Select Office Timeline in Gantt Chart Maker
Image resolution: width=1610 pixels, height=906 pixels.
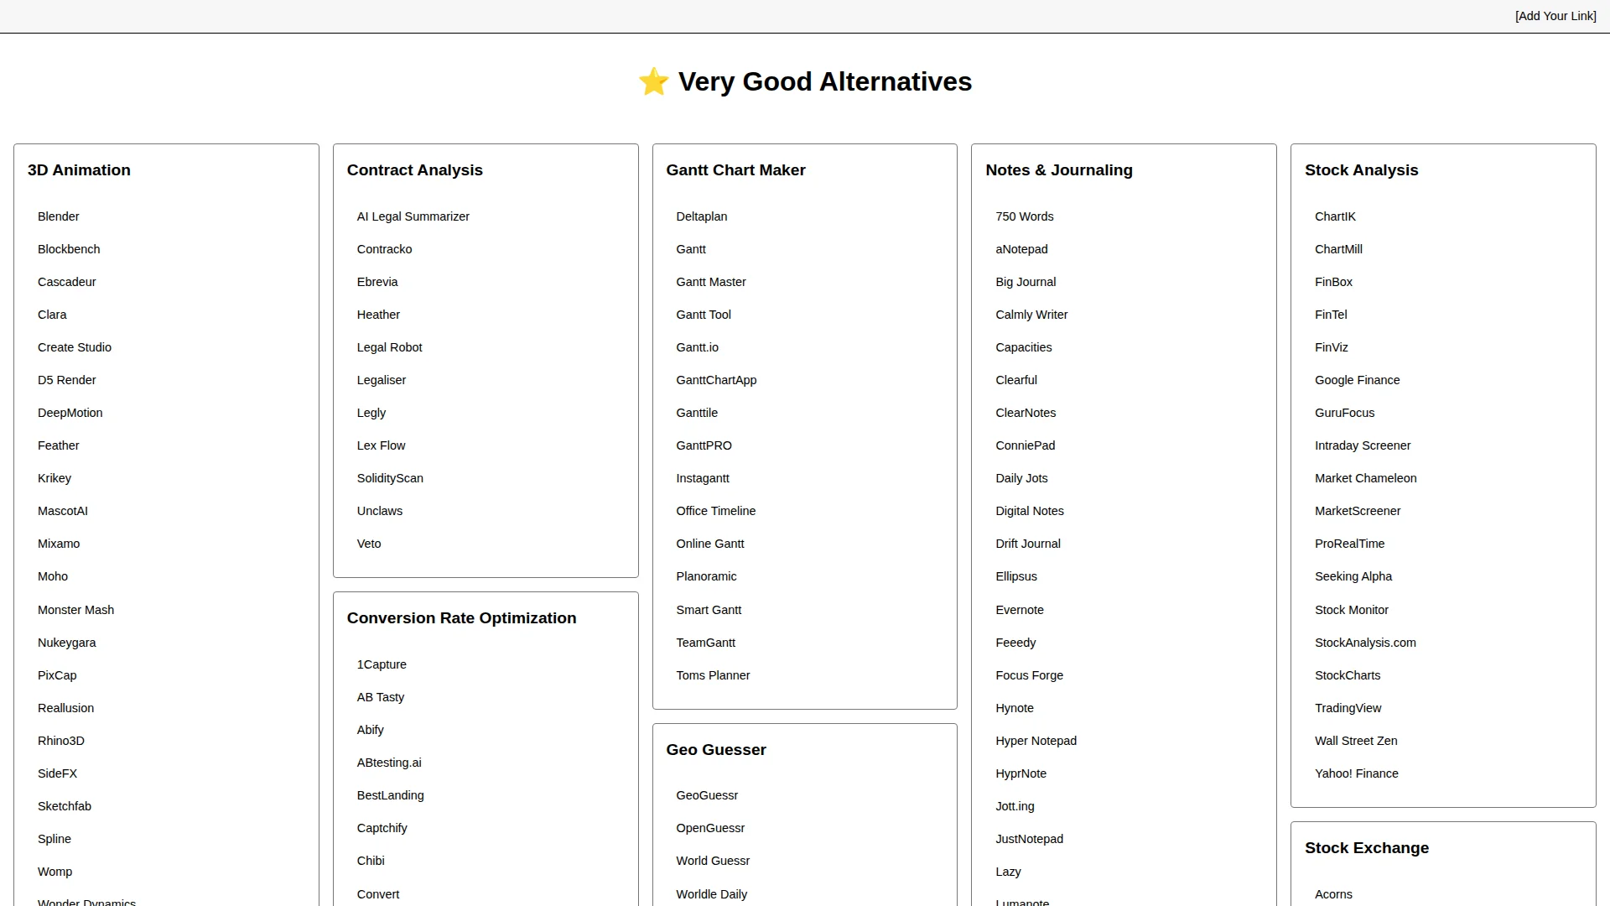[715, 511]
